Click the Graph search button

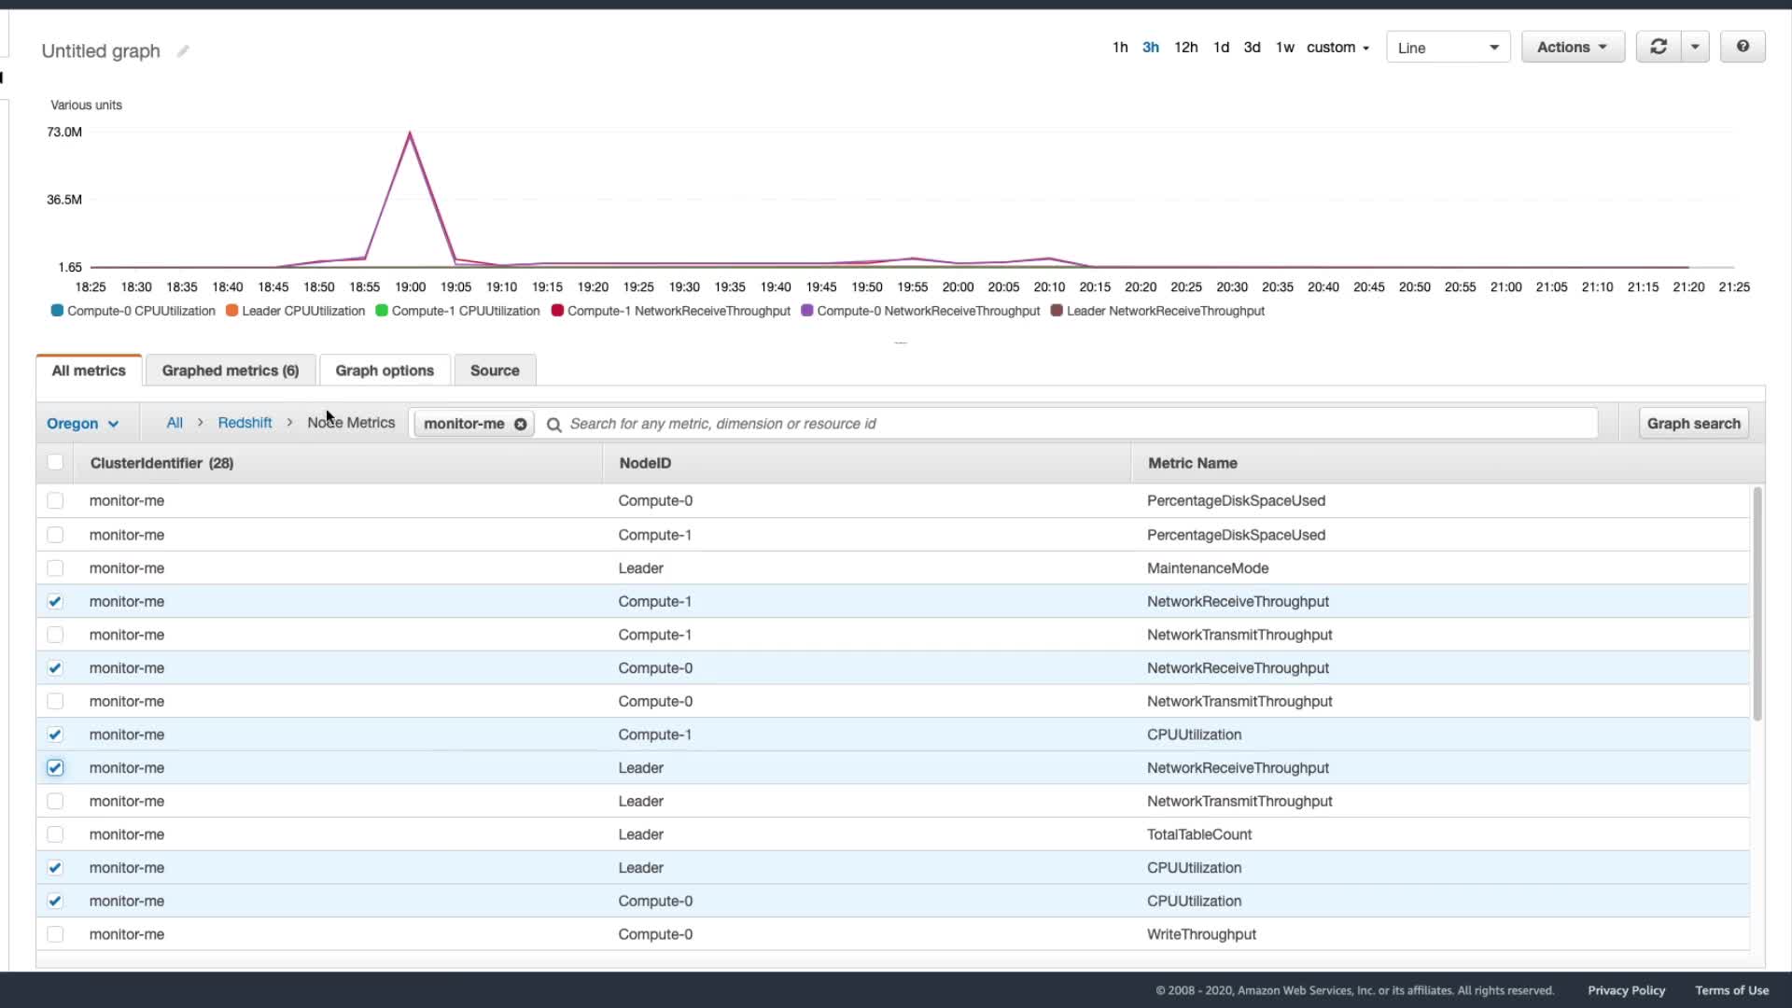[x=1693, y=424]
